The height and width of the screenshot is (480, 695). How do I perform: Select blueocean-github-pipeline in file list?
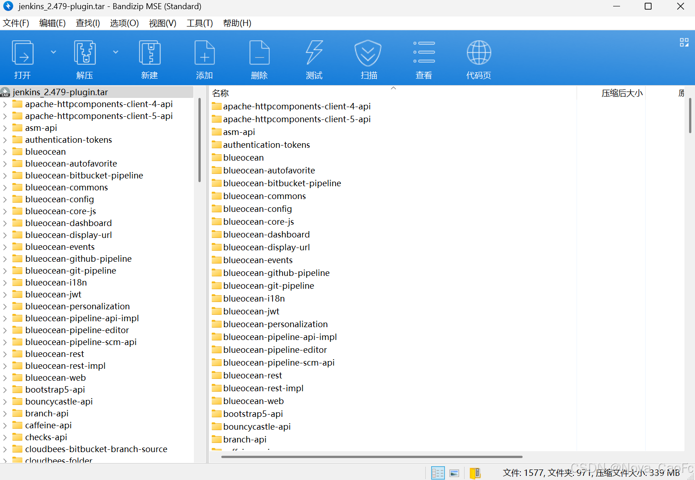[277, 273]
